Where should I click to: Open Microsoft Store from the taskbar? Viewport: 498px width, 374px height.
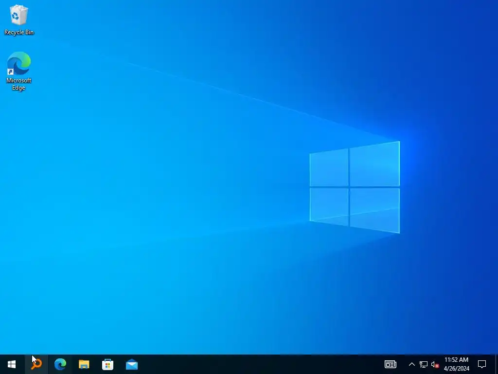click(107, 364)
